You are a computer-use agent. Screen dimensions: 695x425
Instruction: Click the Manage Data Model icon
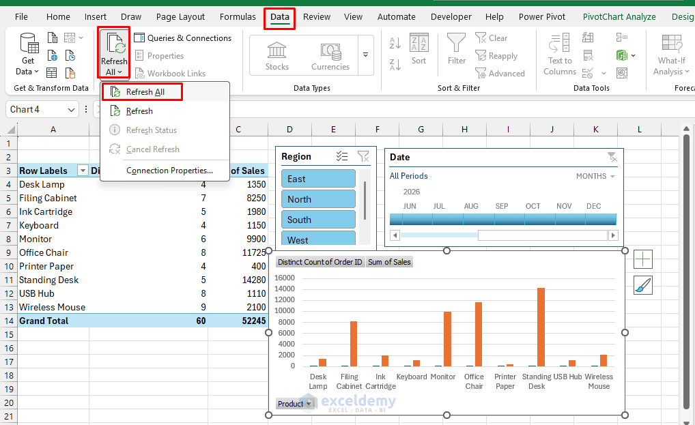[x=622, y=73]
